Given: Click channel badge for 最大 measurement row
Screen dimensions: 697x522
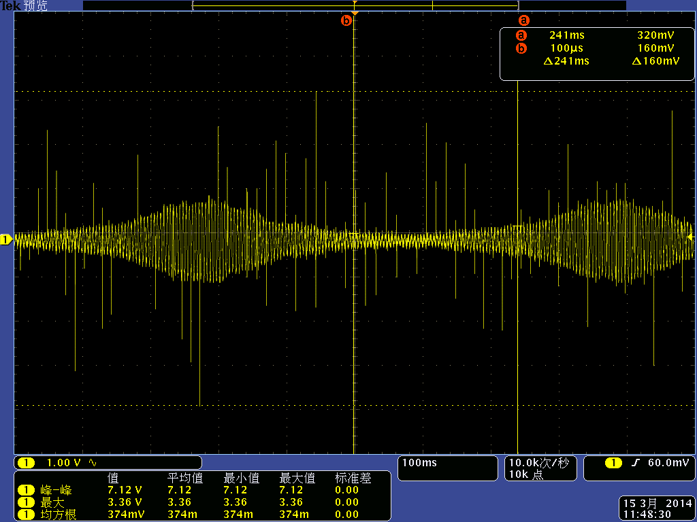Looking at the screenshot, I should coord(26,502).
